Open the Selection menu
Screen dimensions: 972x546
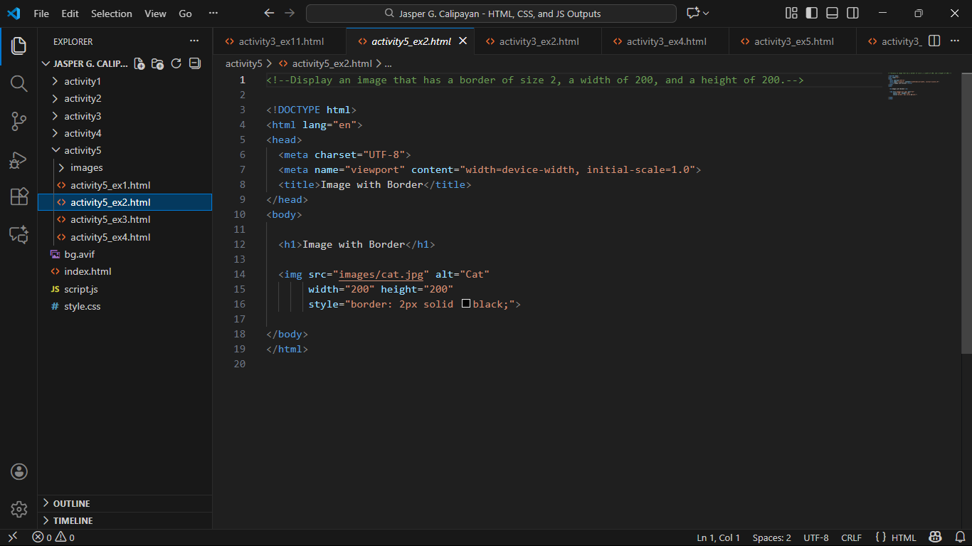[112, 14]
